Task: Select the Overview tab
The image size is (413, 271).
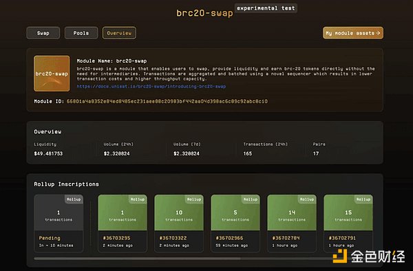Action: 119,33
